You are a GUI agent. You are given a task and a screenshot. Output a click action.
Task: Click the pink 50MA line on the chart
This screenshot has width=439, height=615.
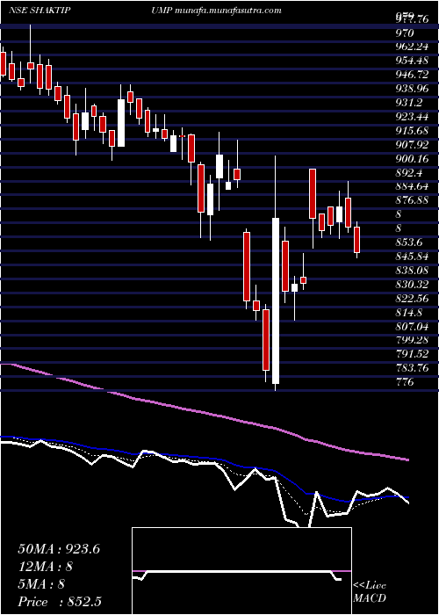coord(204,413)
